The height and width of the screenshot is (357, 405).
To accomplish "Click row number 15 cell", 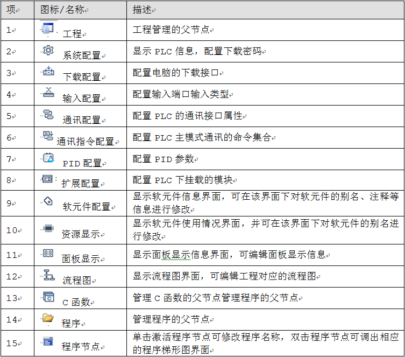I will pyautogui.click(x=17, y=343).
